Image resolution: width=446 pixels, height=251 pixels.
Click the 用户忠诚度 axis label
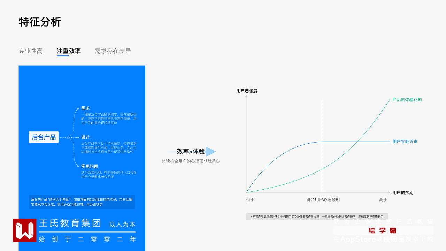247,91
